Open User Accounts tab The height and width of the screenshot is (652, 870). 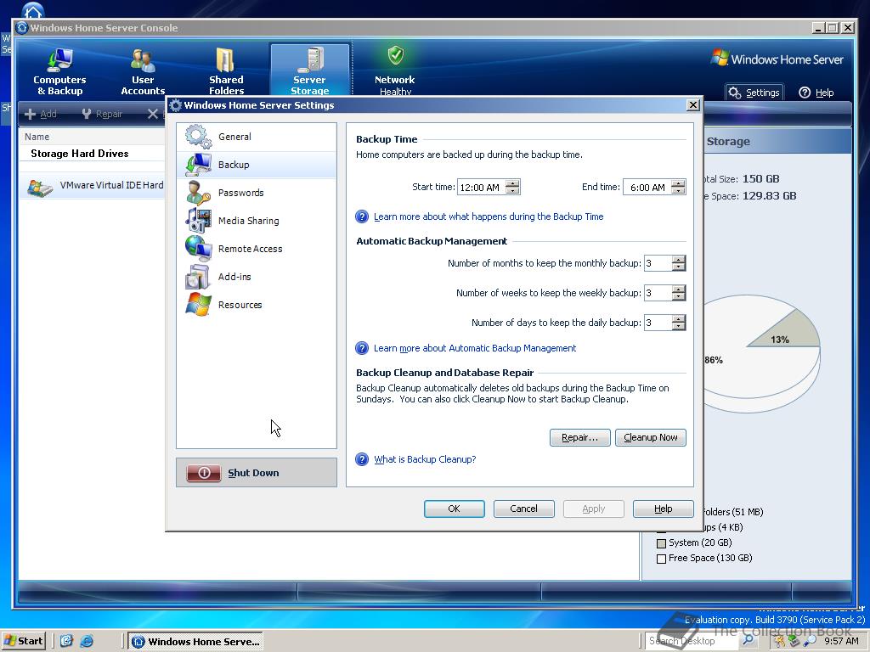pyautogui.click(x=143, y=71)
